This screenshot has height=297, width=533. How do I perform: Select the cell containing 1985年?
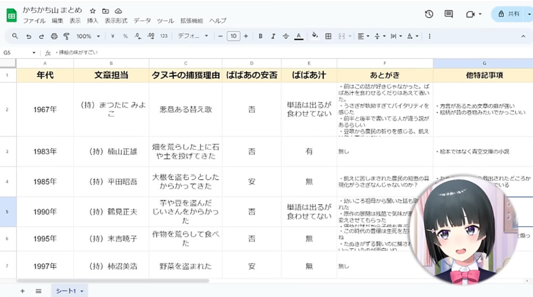tap(45, 182)
